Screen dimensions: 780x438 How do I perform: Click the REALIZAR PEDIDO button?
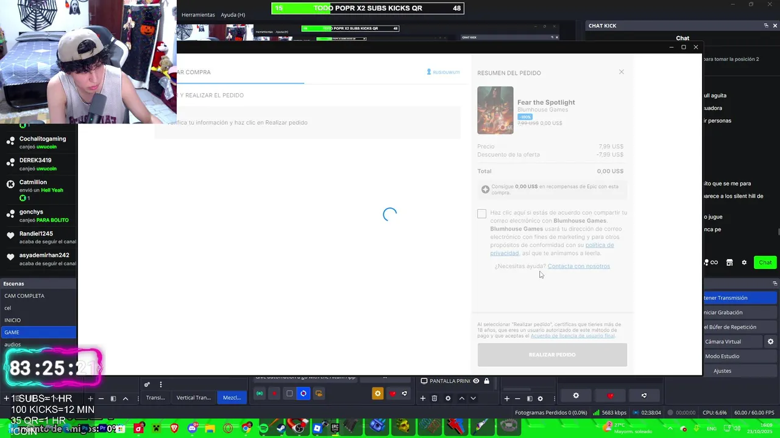tap(552, 355)
